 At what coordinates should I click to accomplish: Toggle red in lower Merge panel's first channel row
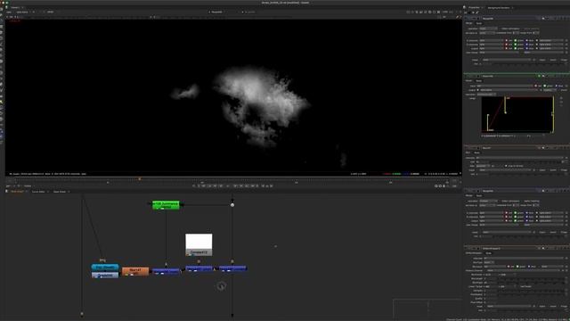(507, 213)
